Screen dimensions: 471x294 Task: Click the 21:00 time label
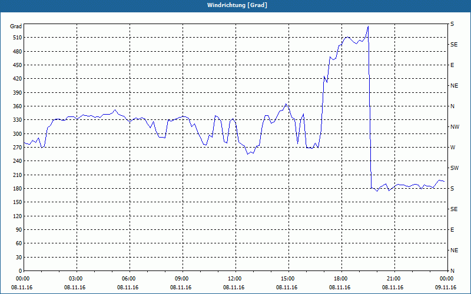(x=393, y=278)
